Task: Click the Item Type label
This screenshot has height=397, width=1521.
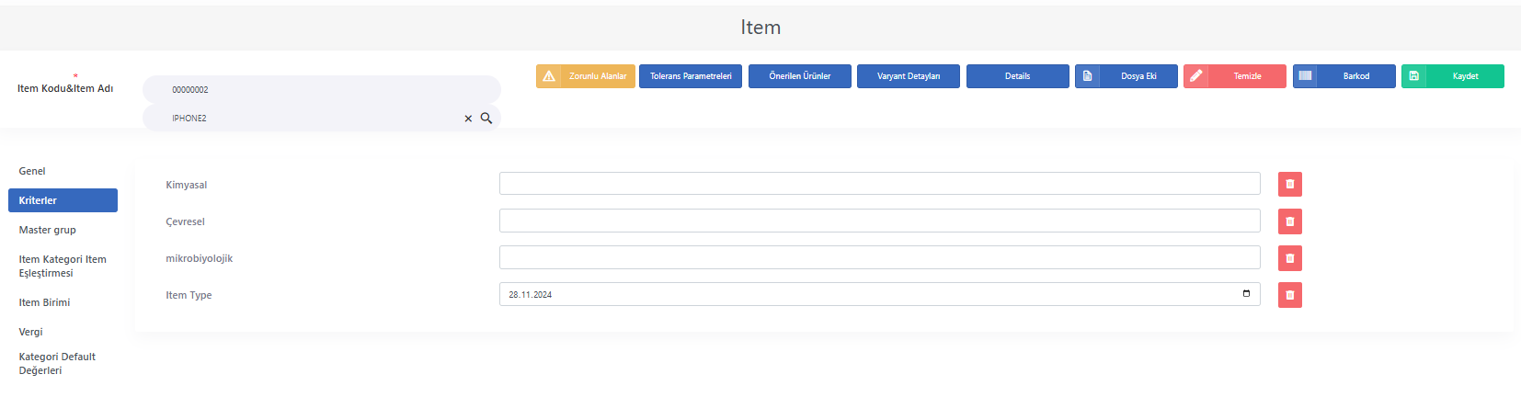Action: click(x=189, y=295)
